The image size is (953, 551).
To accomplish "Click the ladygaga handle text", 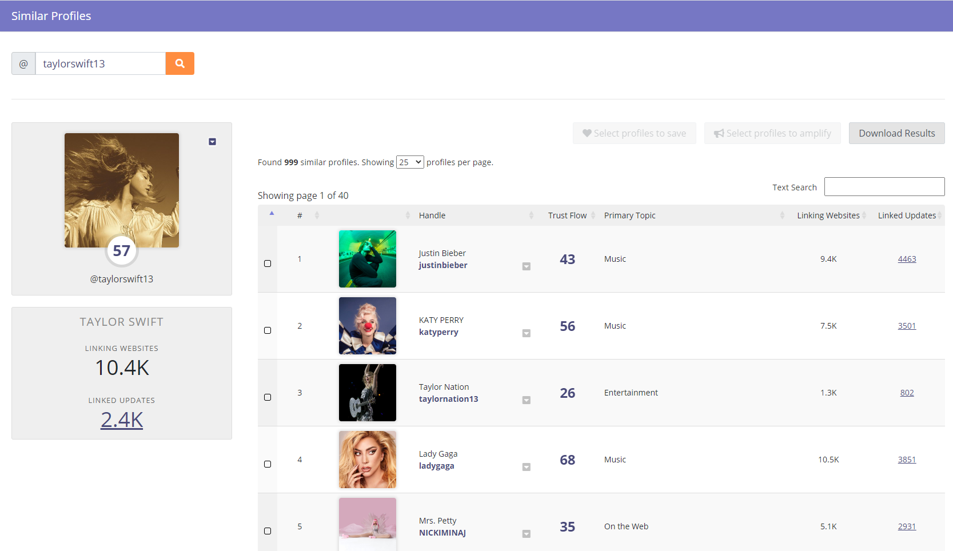I will (x=437, y=466).
